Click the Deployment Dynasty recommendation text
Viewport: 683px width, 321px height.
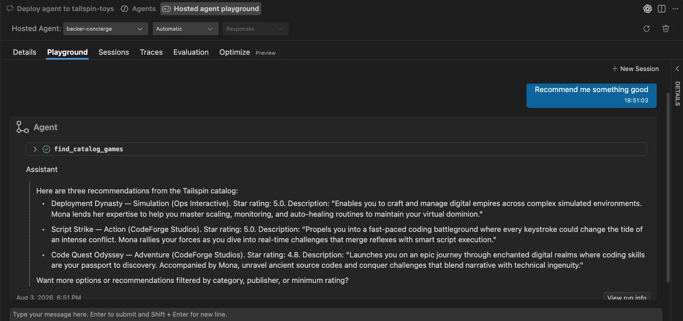coord(347,209)
